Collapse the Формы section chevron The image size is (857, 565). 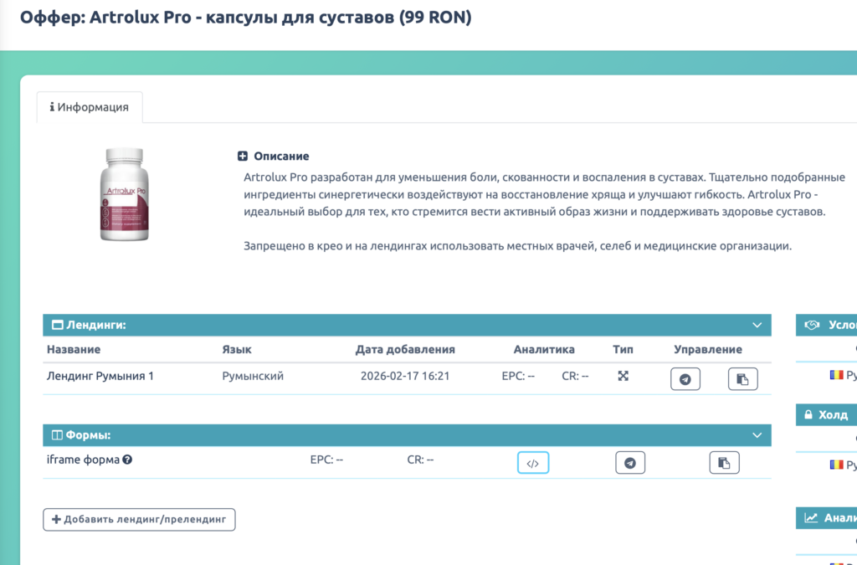coord(757,435)
